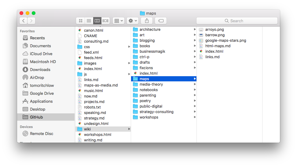Screen dimensions: 297x167
Task: Select the GitHub sidebar folder
Action: 46,117
